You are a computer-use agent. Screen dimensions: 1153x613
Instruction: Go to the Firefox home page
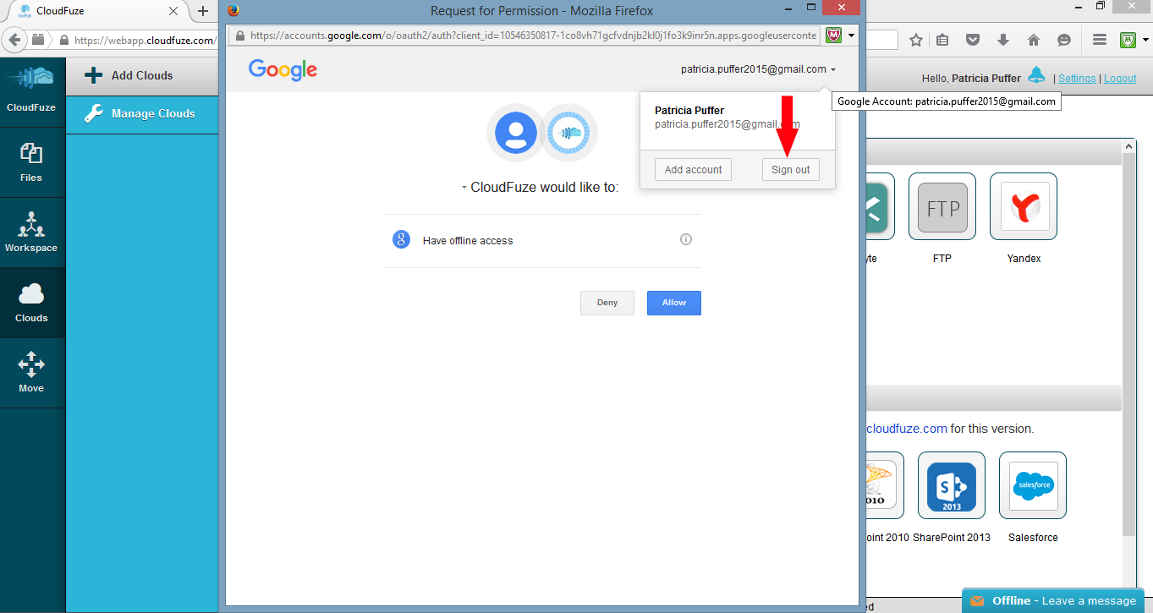pos(1034,40)
